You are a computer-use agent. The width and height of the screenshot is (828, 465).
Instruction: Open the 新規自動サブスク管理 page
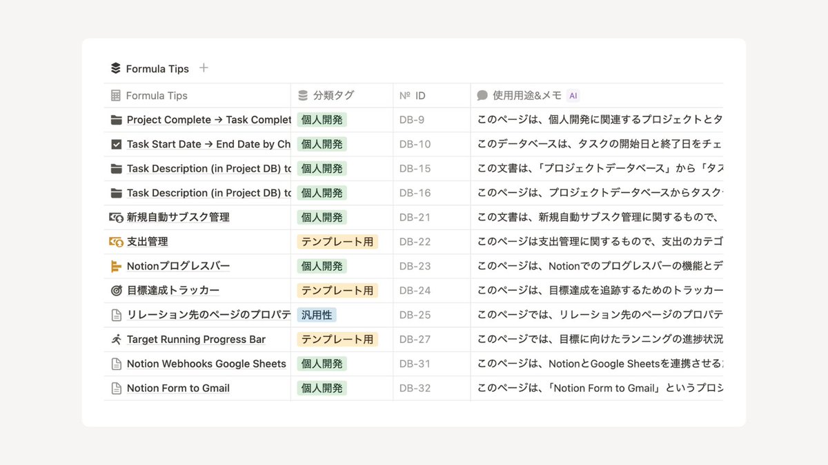click(178, 218)
